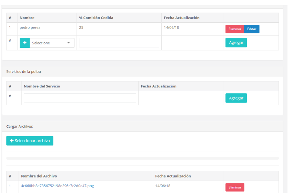Click the plus icon beside the Seleccione dropdown
This screenshot has height=193, width=293.
pos(24,43)
